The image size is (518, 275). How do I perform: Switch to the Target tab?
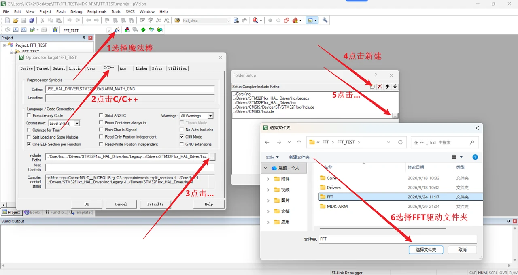tap(42, 68)
